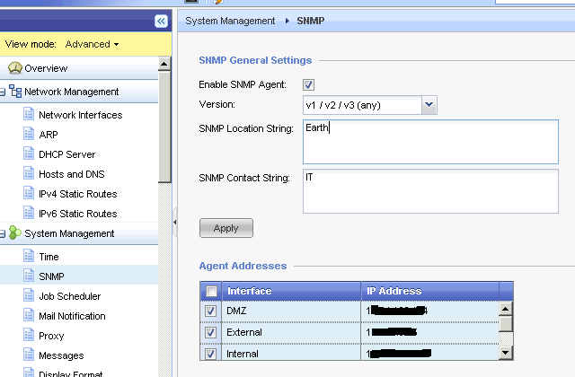Image resolution: width=575 pixels, height=377 pixels.
Task: Click page icon next to Time
Action: (29, 256)
